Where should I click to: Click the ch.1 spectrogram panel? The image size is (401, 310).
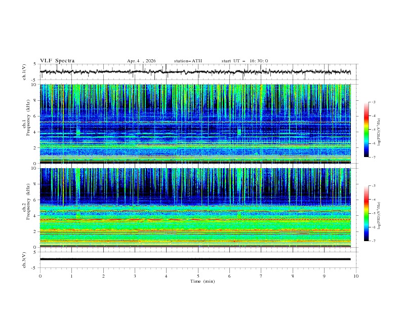195,124
